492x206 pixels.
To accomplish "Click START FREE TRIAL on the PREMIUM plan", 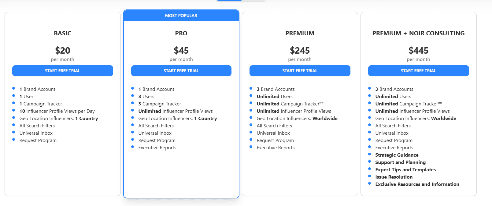I will tap(300, 70).
